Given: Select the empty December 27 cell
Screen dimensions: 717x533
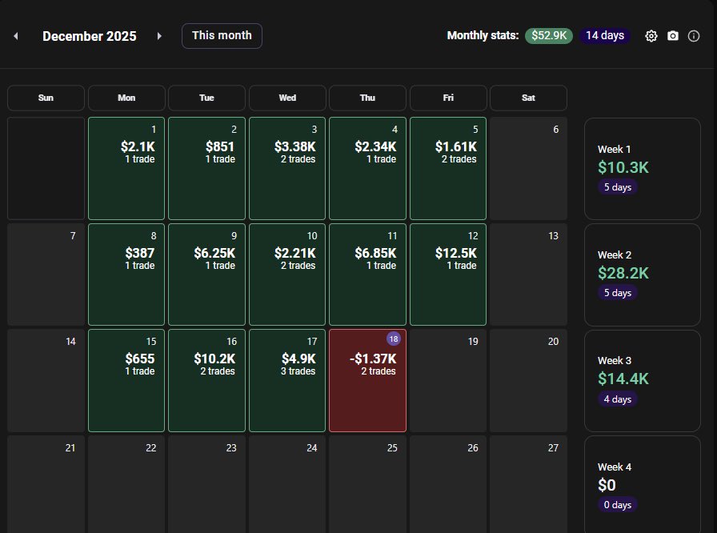Looking at the screenshot, I should 529,484.
